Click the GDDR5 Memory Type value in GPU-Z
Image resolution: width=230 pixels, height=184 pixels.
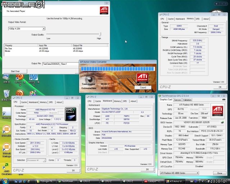point(182,144)
